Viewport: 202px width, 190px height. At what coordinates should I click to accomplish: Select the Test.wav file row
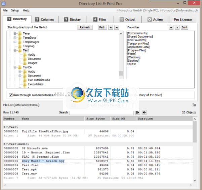[98, 173]
